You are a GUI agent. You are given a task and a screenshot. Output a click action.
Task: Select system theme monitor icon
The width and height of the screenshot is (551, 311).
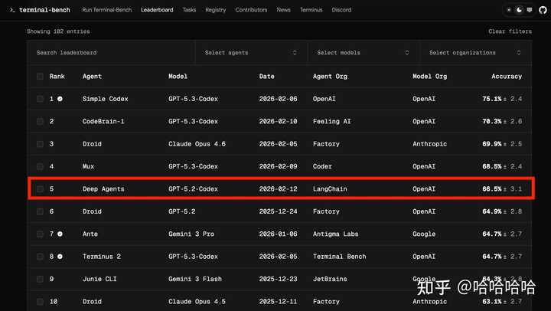(x=530, y=10)
